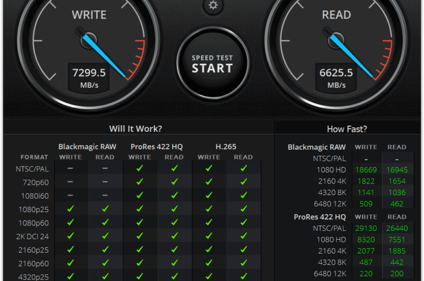Click ProRes 6480 12K write value 220
The image size is (424, 281).
[366, 274]
